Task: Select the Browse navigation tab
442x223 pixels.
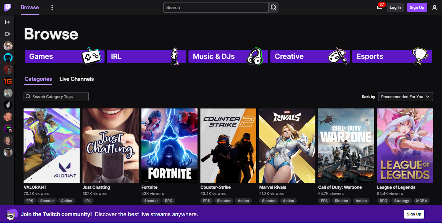Action: (30, 7)
